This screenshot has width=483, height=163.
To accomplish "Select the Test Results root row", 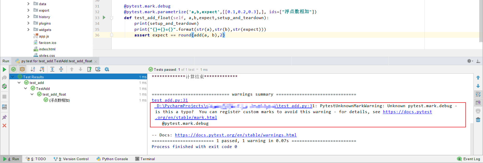I will click(x=78, y=77).
